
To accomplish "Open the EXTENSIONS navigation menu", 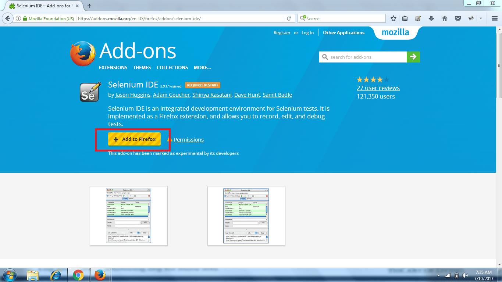I will pos(113,67).
